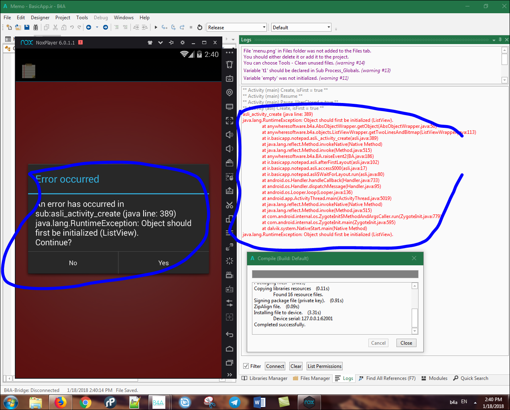Click the install APK icon in Nox
This screenshot has width=510, height=410.
[x=230, y=191]
